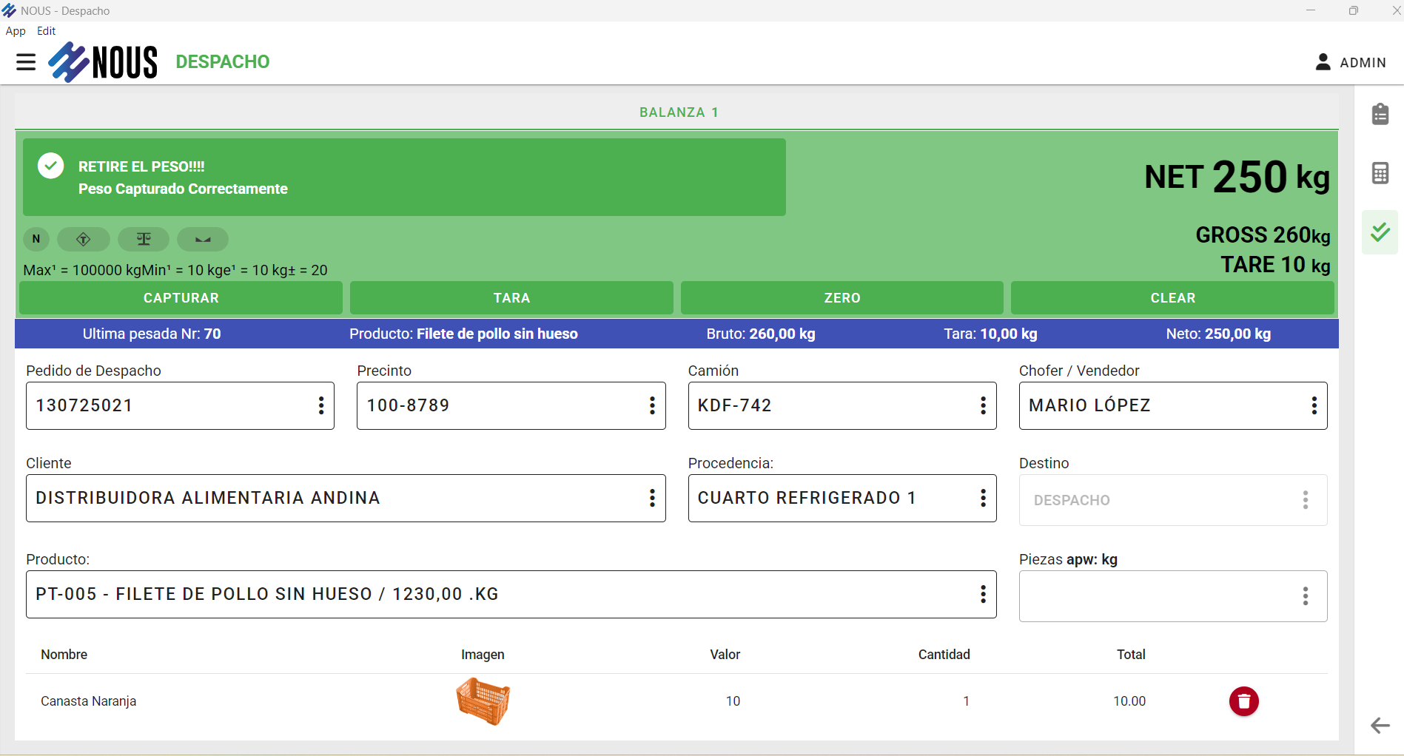Image resolution: width=1404 pixels, height=756 pixels.
Task: Click the green double-check icon in sidebar
Action: 1380,232
